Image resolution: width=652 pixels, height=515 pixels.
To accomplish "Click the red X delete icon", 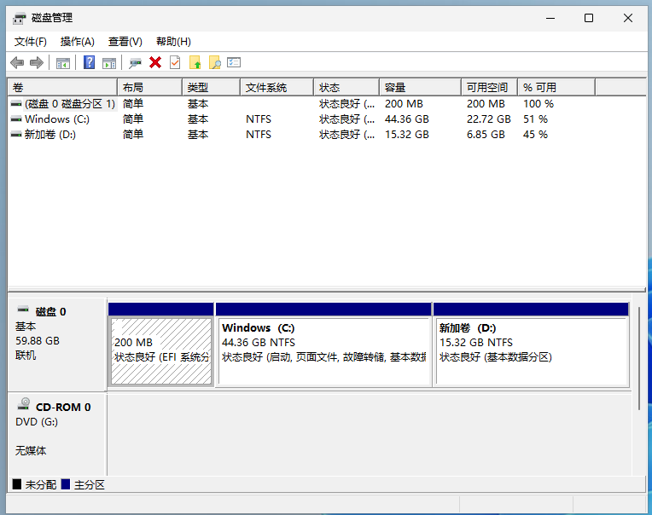I will click(155, 63).
